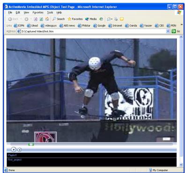Open the File menu
The width and height of the screenshot is (185, 173).
10,13
